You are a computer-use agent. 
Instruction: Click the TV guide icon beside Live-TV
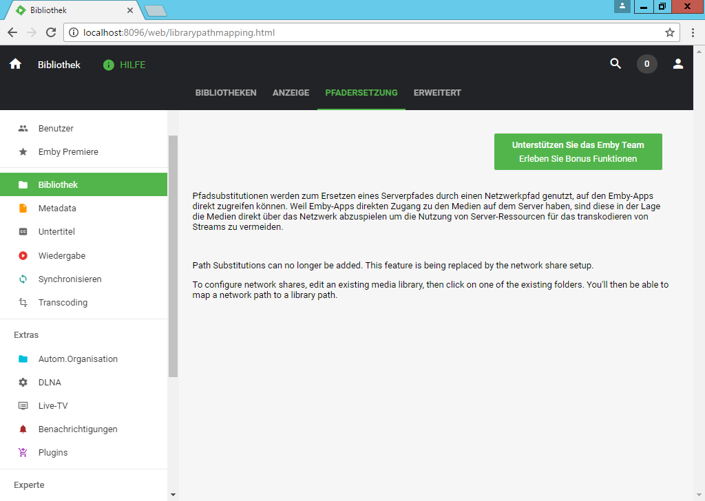click(23, 406)
